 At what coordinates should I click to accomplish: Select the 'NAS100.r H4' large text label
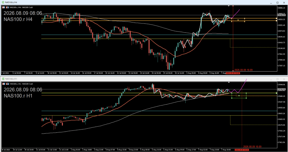click(18, 19)
